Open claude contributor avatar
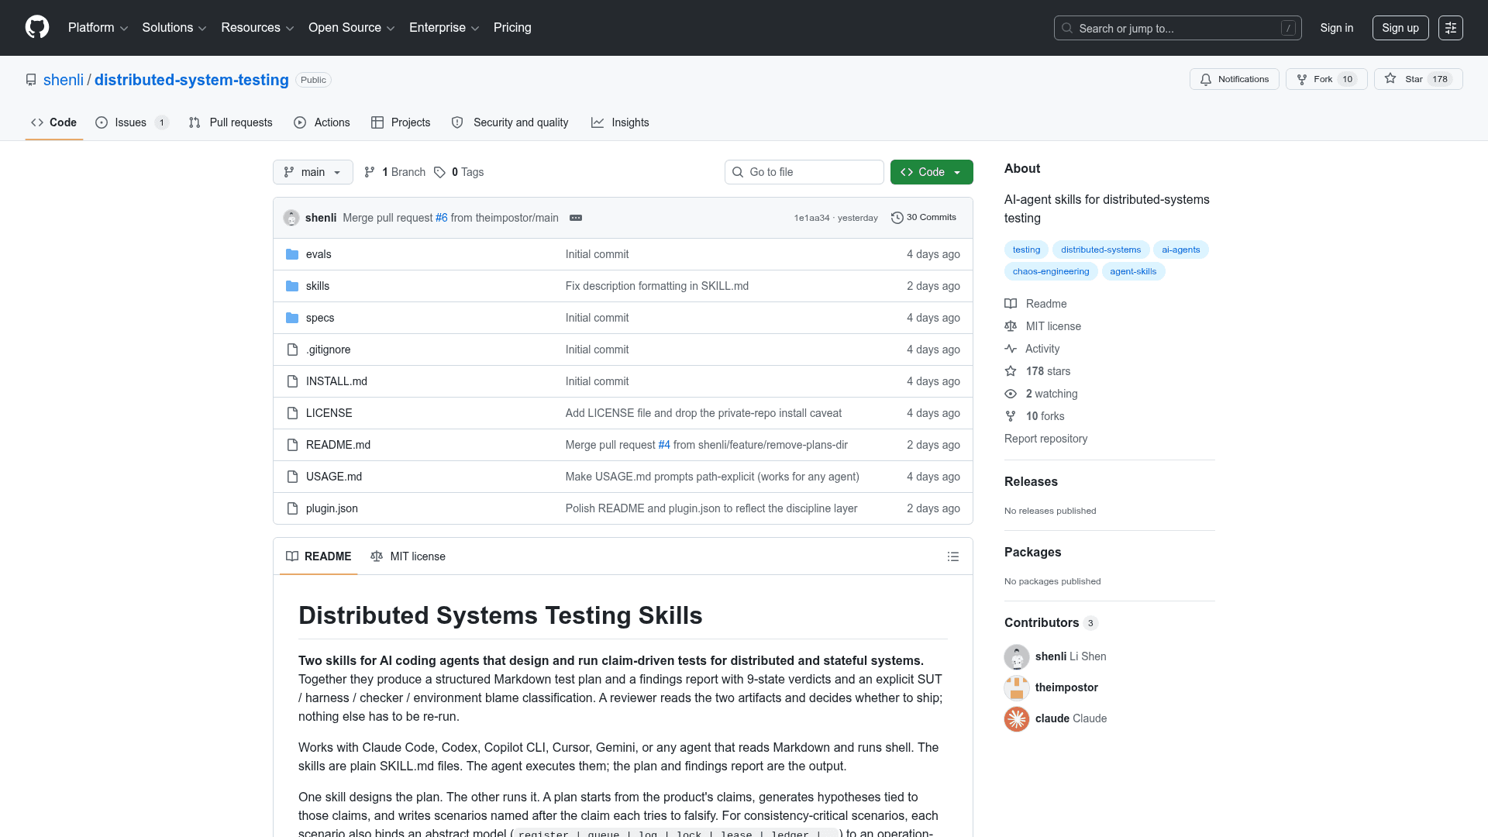 1017,718
